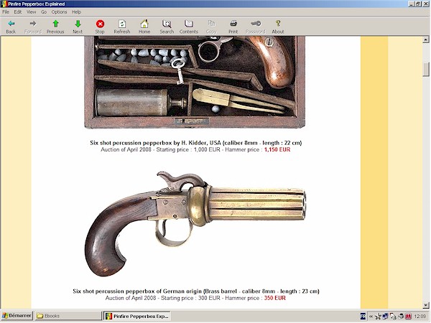Click the red Stop button

click(x=100, y=27)
